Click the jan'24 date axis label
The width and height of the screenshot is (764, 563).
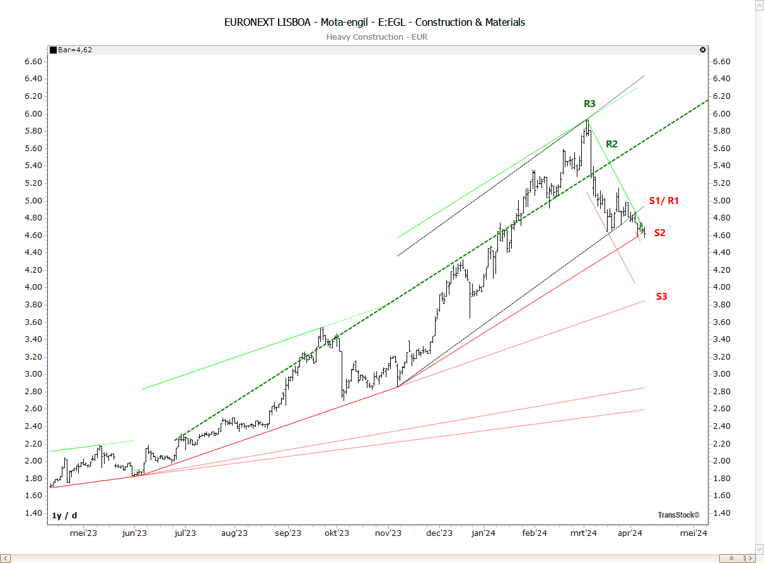pyautogui.click(x=483, y=533)
